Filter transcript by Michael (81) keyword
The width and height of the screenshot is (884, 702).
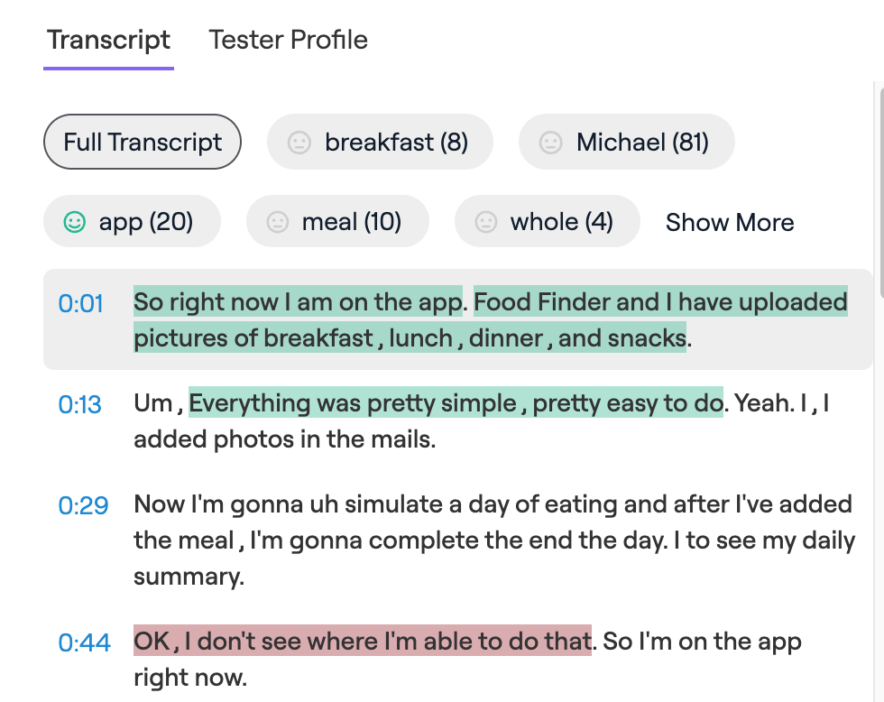tap(642, 143)
